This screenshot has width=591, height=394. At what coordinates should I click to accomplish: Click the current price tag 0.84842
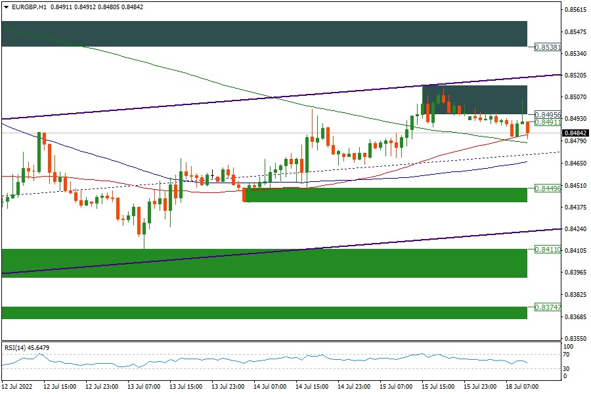(575, 133)
